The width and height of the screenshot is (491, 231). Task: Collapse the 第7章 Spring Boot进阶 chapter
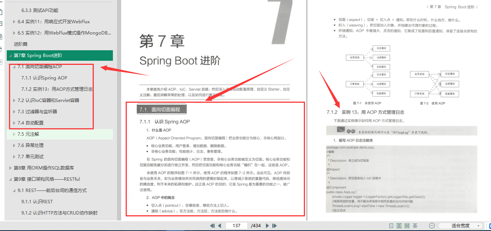point(10,55)
